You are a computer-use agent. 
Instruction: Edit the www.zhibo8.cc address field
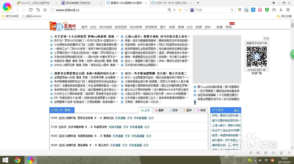click(111, 10)
